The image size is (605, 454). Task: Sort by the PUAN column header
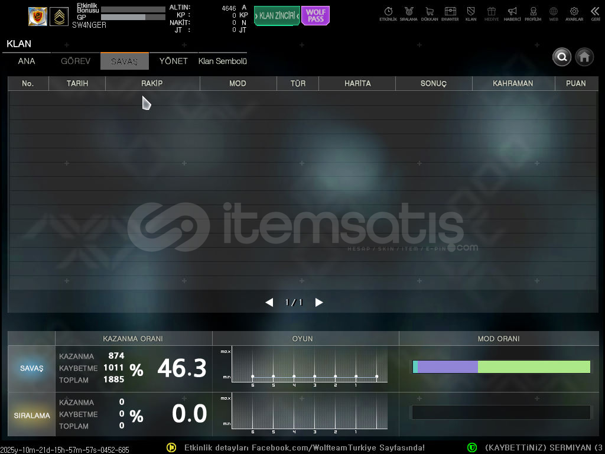(x=575, y=83)
